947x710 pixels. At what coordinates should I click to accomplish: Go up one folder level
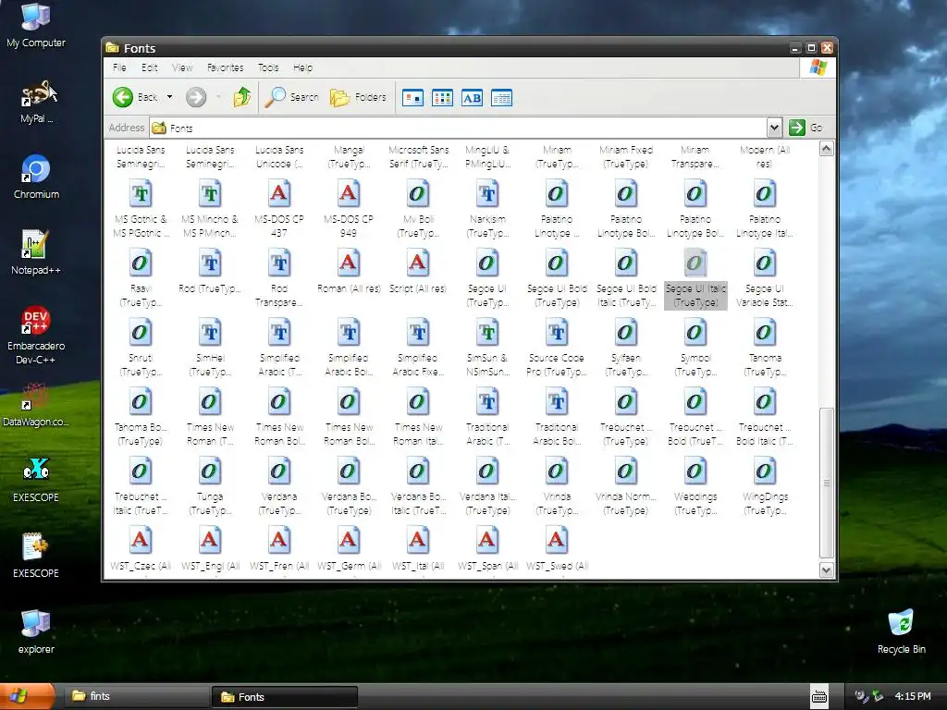(x=242, y=97)
